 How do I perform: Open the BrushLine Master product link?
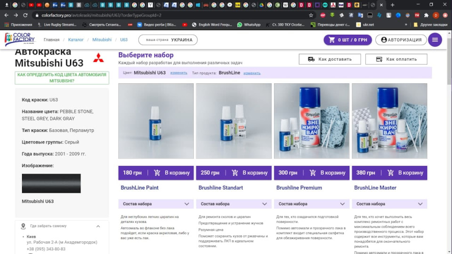tap(375, 188)
